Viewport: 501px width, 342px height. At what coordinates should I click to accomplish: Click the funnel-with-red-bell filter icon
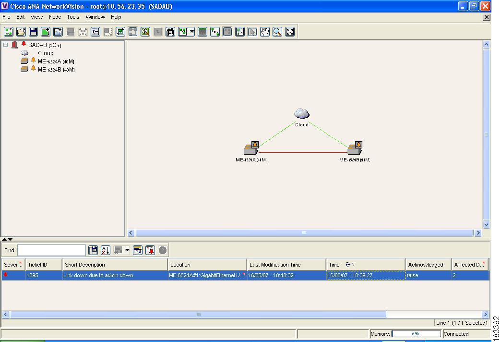[x=150, y=250]
